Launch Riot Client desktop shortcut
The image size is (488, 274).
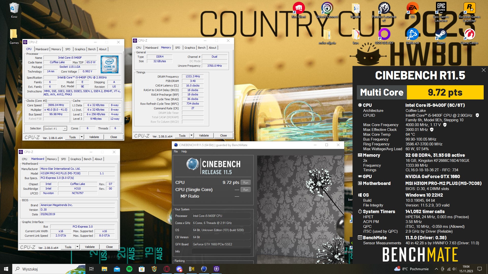pyautogui.click(x=299, y=10)
